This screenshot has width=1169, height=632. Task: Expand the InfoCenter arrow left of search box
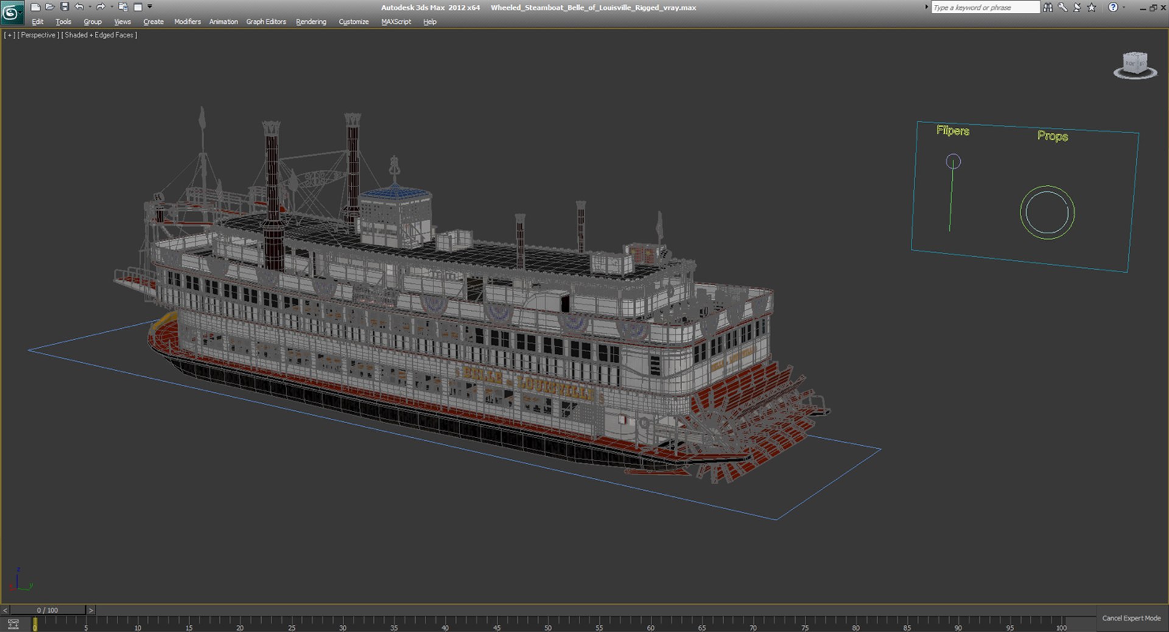pos(927,7)
